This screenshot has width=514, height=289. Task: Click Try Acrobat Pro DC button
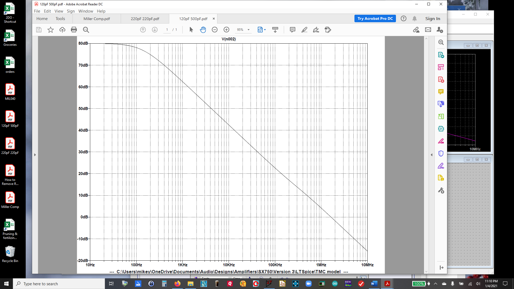pos(375,18)
